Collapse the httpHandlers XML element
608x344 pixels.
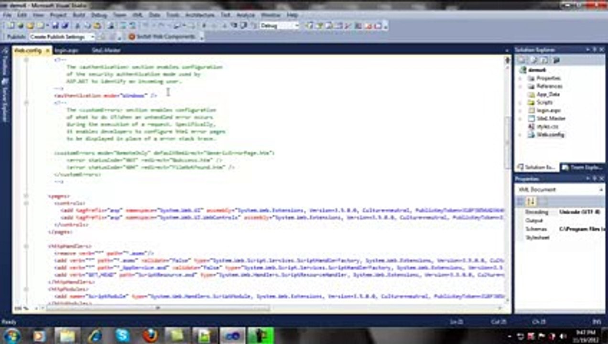[x=27, y=246]
